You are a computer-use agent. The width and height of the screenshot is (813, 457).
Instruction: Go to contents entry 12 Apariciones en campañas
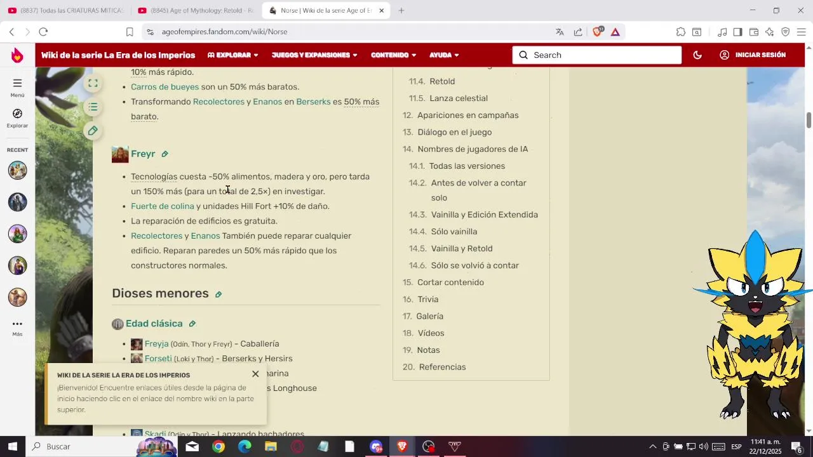(x=467, y=116)
